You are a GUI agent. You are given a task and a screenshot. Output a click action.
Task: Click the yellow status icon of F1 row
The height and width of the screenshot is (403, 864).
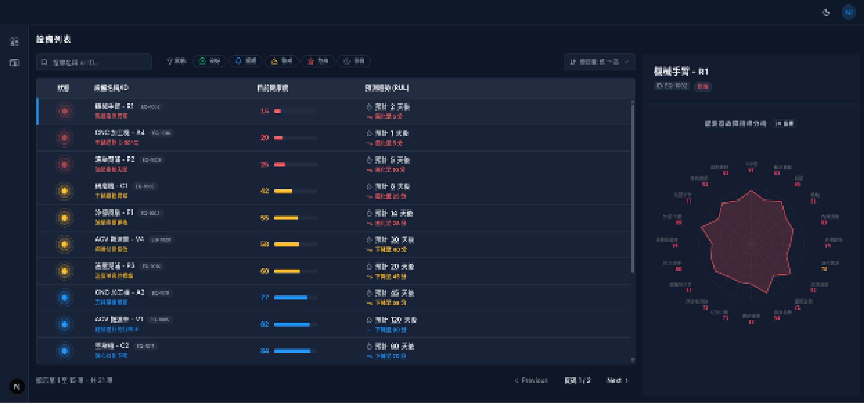[x=65, y=217]
